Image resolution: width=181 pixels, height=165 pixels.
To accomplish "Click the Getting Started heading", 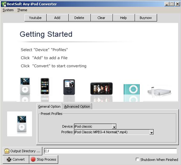I will tap(46, 34).
